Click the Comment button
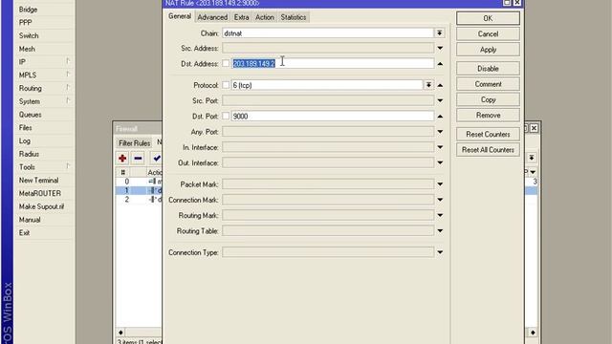 (488, 84)
